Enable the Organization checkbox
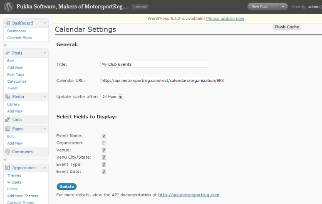 (x=104, y=143)
